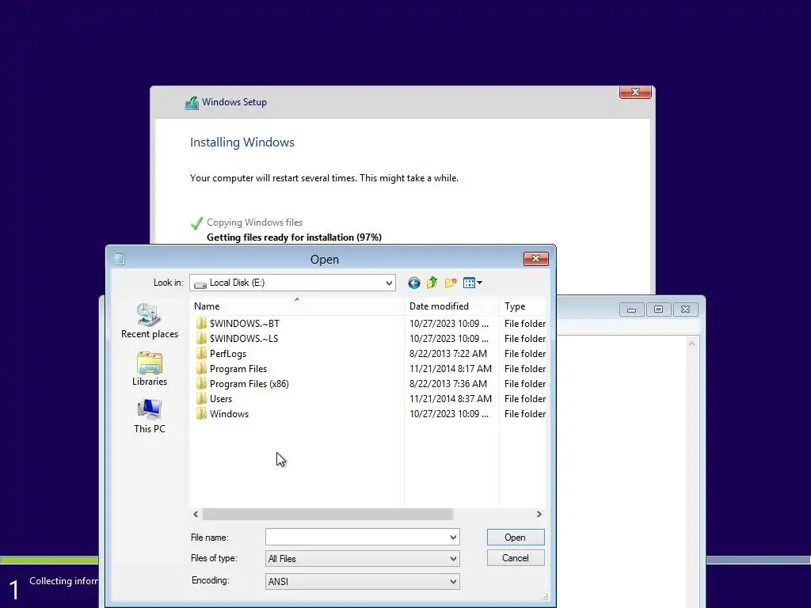Image resolution: width=811 pixels, height=608 pixels.
Task: Click date '8/22/2013 7:36 AM' row
Action: 448,384
